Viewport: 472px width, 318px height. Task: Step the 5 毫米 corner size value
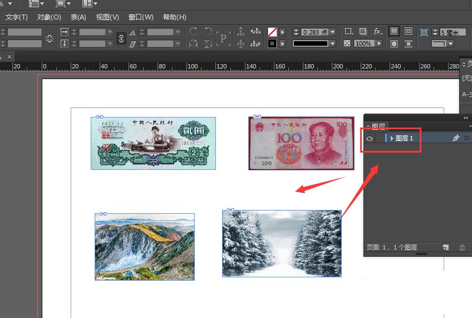(x=435, y=32)
